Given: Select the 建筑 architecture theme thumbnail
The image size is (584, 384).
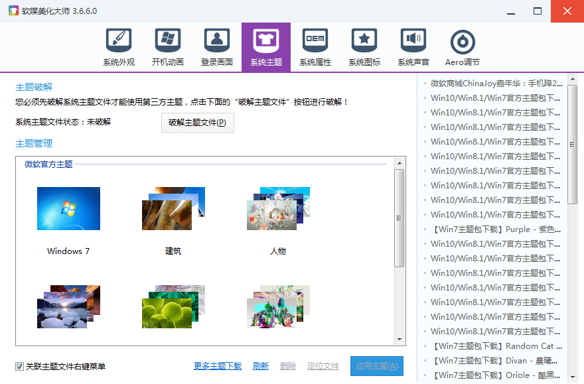Looking at the screenshot, I should (173, 209).
